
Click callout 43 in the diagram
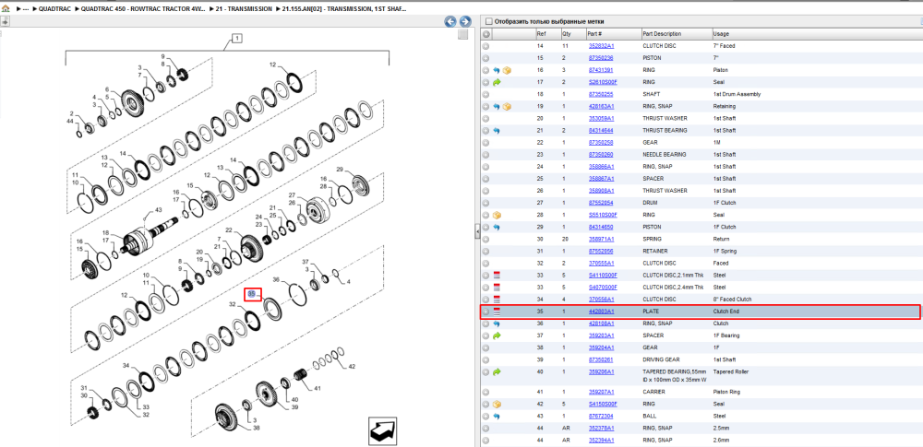(x=158, y=210)
